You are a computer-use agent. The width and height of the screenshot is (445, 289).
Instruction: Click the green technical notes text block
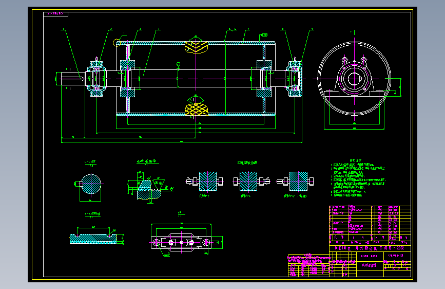pyautogui.click(x=358, y=179)
